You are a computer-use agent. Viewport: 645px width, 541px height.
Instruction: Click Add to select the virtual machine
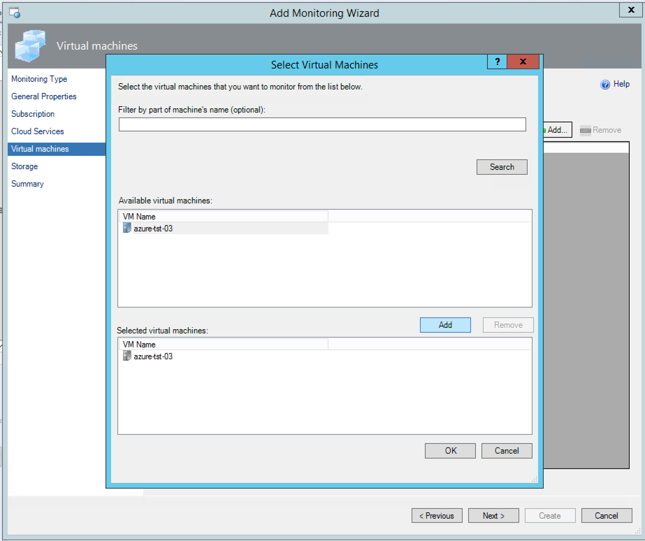[445, 325]
